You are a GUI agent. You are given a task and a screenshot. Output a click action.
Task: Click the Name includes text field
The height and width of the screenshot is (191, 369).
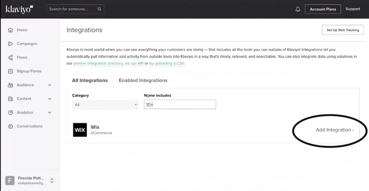(x=180, y=105)
